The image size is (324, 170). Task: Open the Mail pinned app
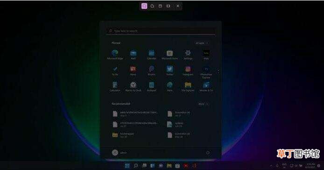coord(133,55)
